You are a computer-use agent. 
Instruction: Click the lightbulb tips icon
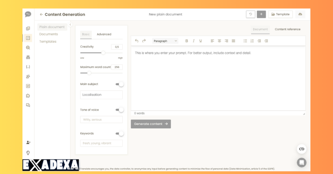(28, 153)
